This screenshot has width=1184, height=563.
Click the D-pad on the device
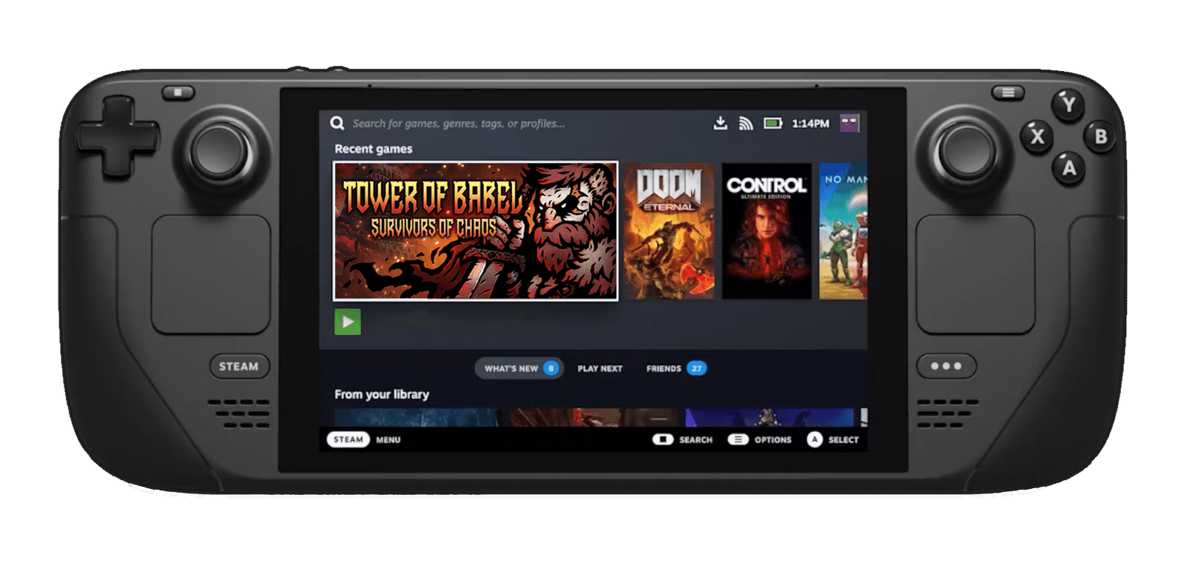click(118, 137)
